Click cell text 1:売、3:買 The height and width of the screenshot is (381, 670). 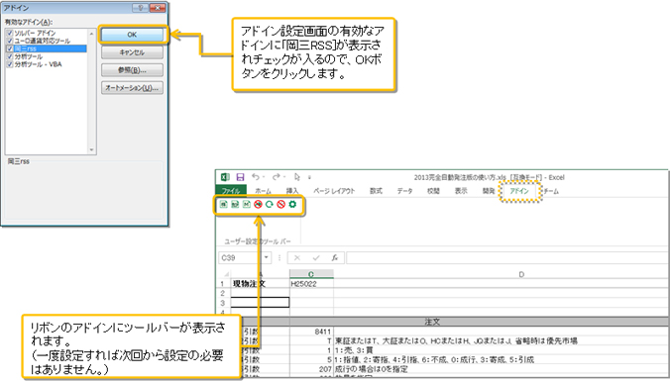(354, 350)
